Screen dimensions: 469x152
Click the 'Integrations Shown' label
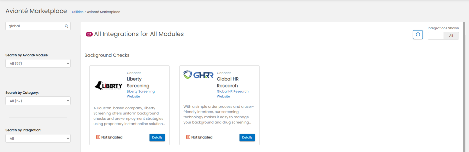coord(443,28)
